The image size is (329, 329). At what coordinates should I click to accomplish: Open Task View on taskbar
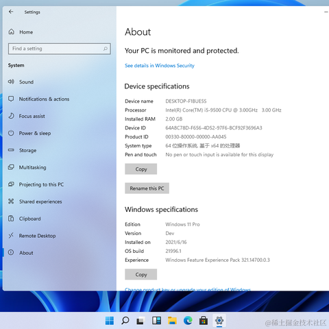coord(141,321)
